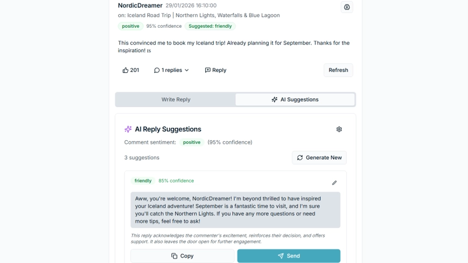Open the NordicDreamer commenter name
The width and height of the screenshot is (468, 263).
140,5
